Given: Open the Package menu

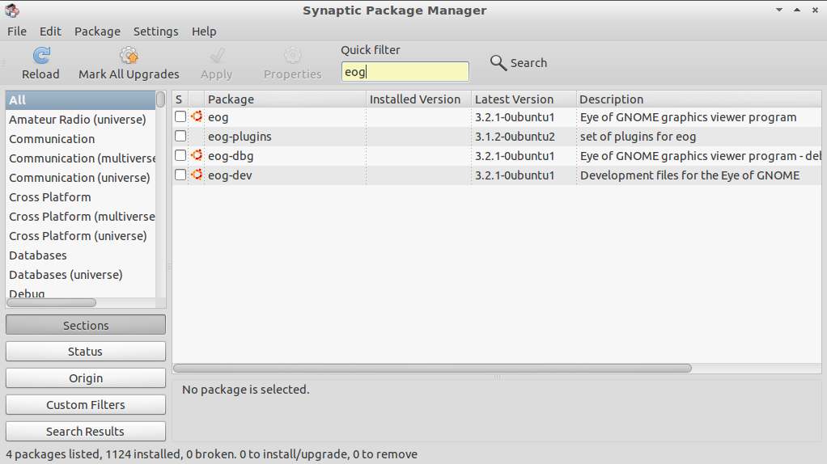Looking at the screenshot, I should pyautogui.click(x=97, y=32).
